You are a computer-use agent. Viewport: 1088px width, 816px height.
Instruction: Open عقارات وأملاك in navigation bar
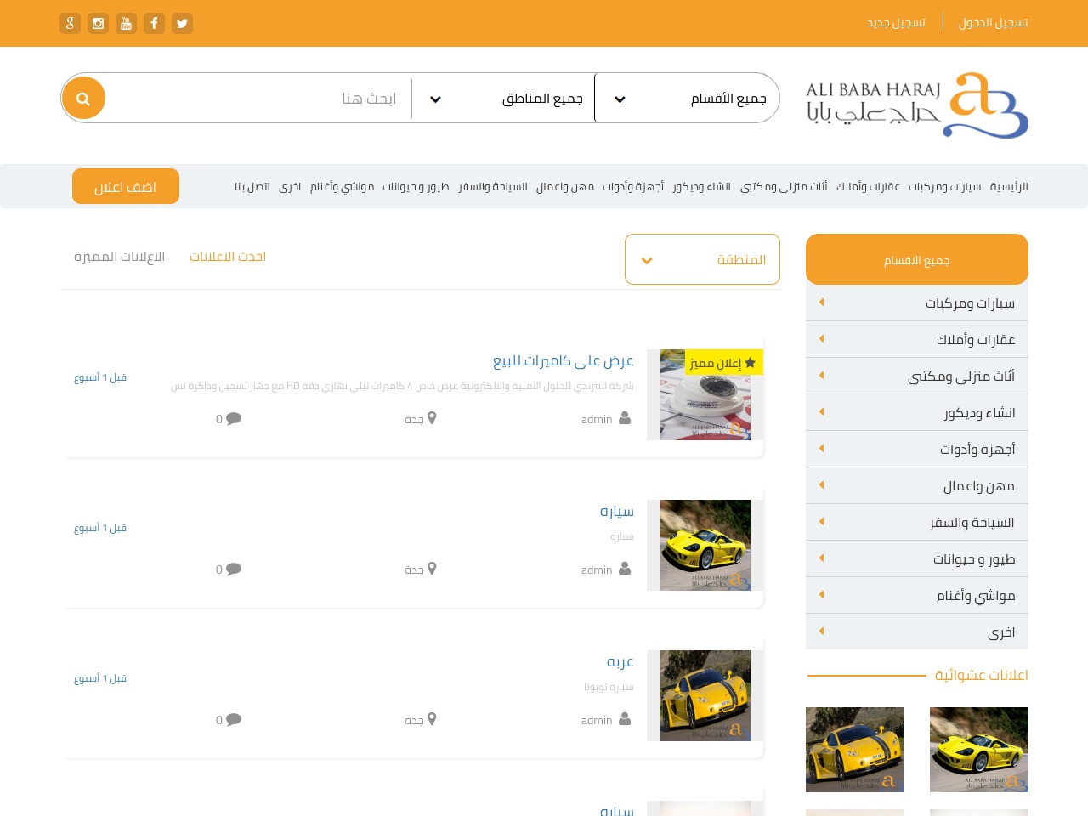[x=868, y=186]
